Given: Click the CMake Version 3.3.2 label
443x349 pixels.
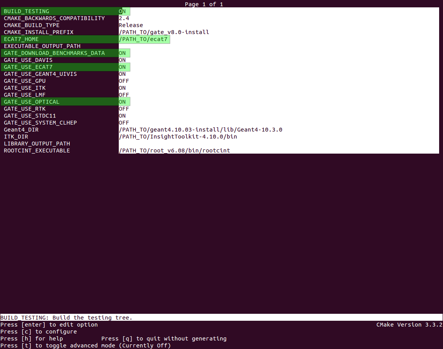Looking at the screenshot, I should 409,325.
